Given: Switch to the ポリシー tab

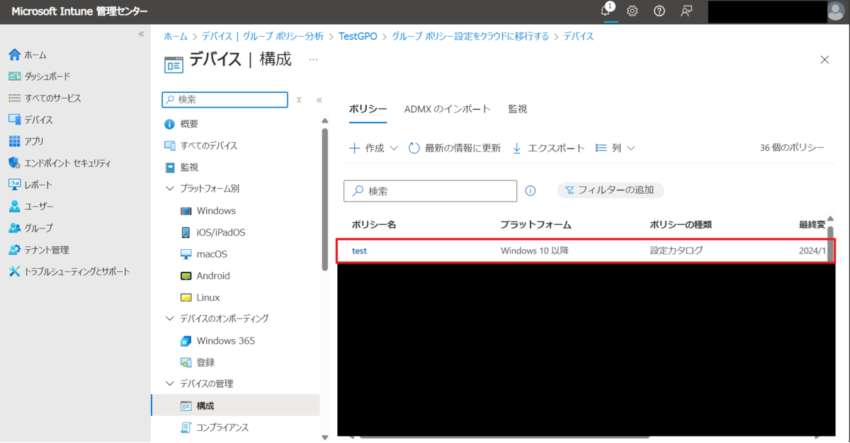Looking at the screenshot, I should (368, 109).
